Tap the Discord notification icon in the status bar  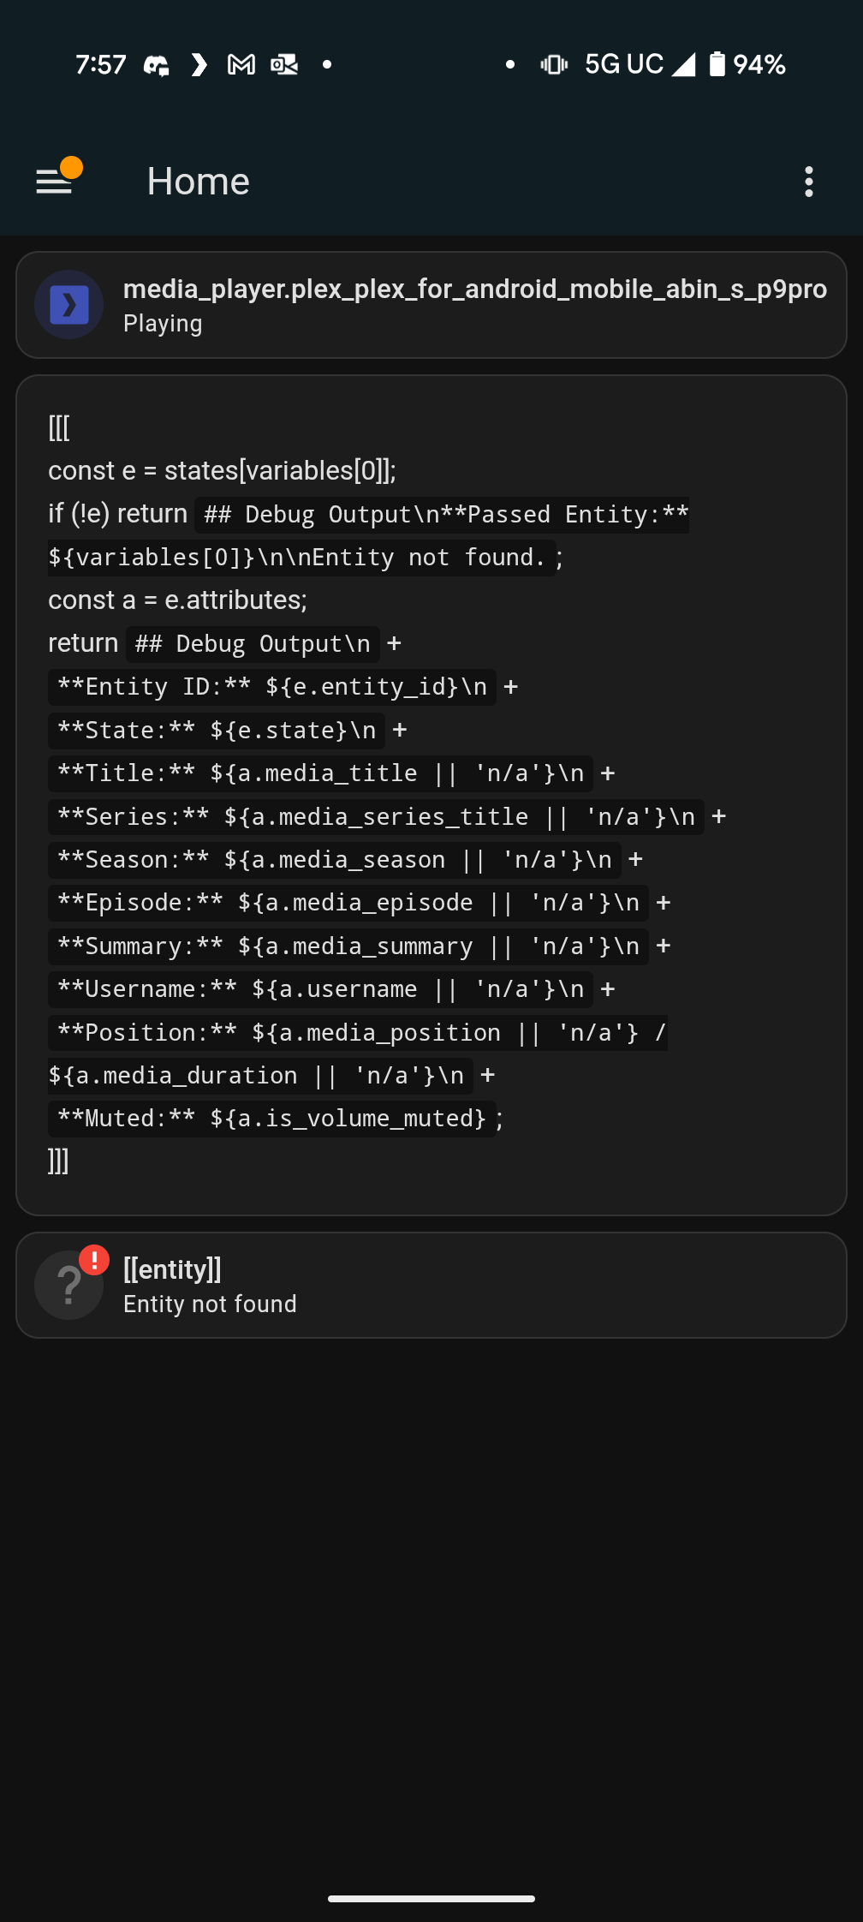pos(156,65)
